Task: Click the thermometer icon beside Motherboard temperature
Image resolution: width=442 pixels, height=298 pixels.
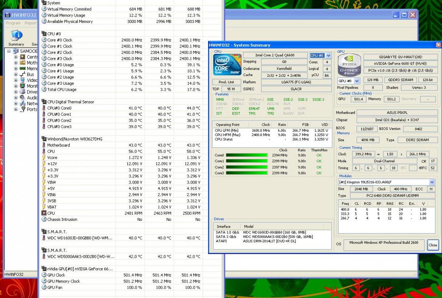Action: (x=44, y=145)
